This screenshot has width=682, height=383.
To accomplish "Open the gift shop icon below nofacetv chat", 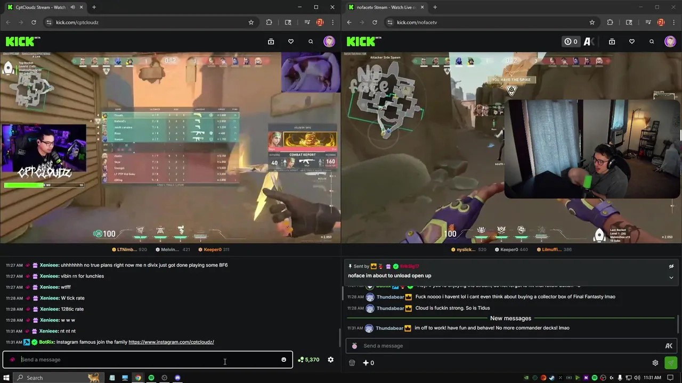I will point(352,363).
